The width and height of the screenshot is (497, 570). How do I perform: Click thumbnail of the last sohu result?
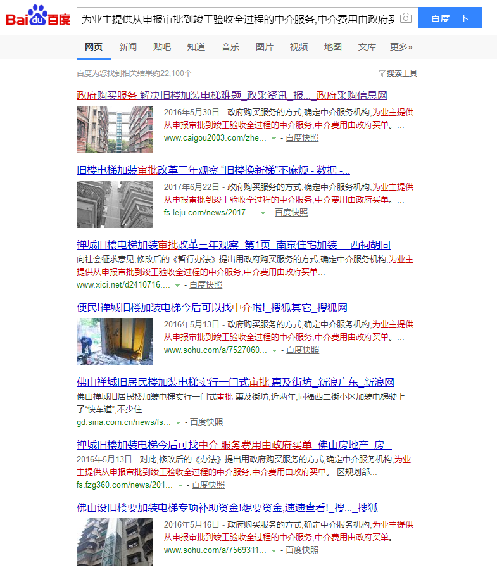(115, 541)
